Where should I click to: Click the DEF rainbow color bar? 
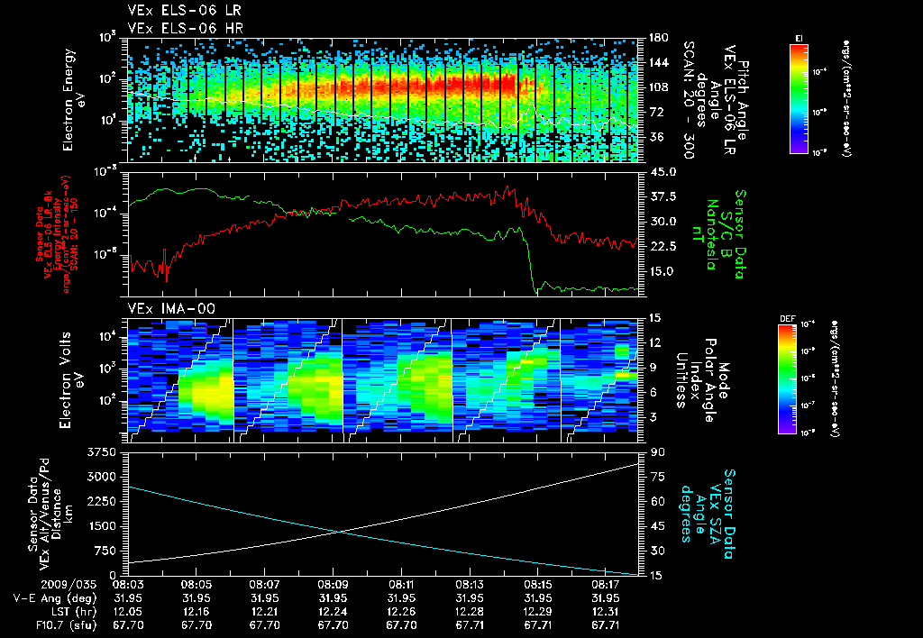788,379
